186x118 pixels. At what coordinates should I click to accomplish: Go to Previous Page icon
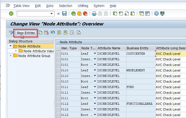121,14
